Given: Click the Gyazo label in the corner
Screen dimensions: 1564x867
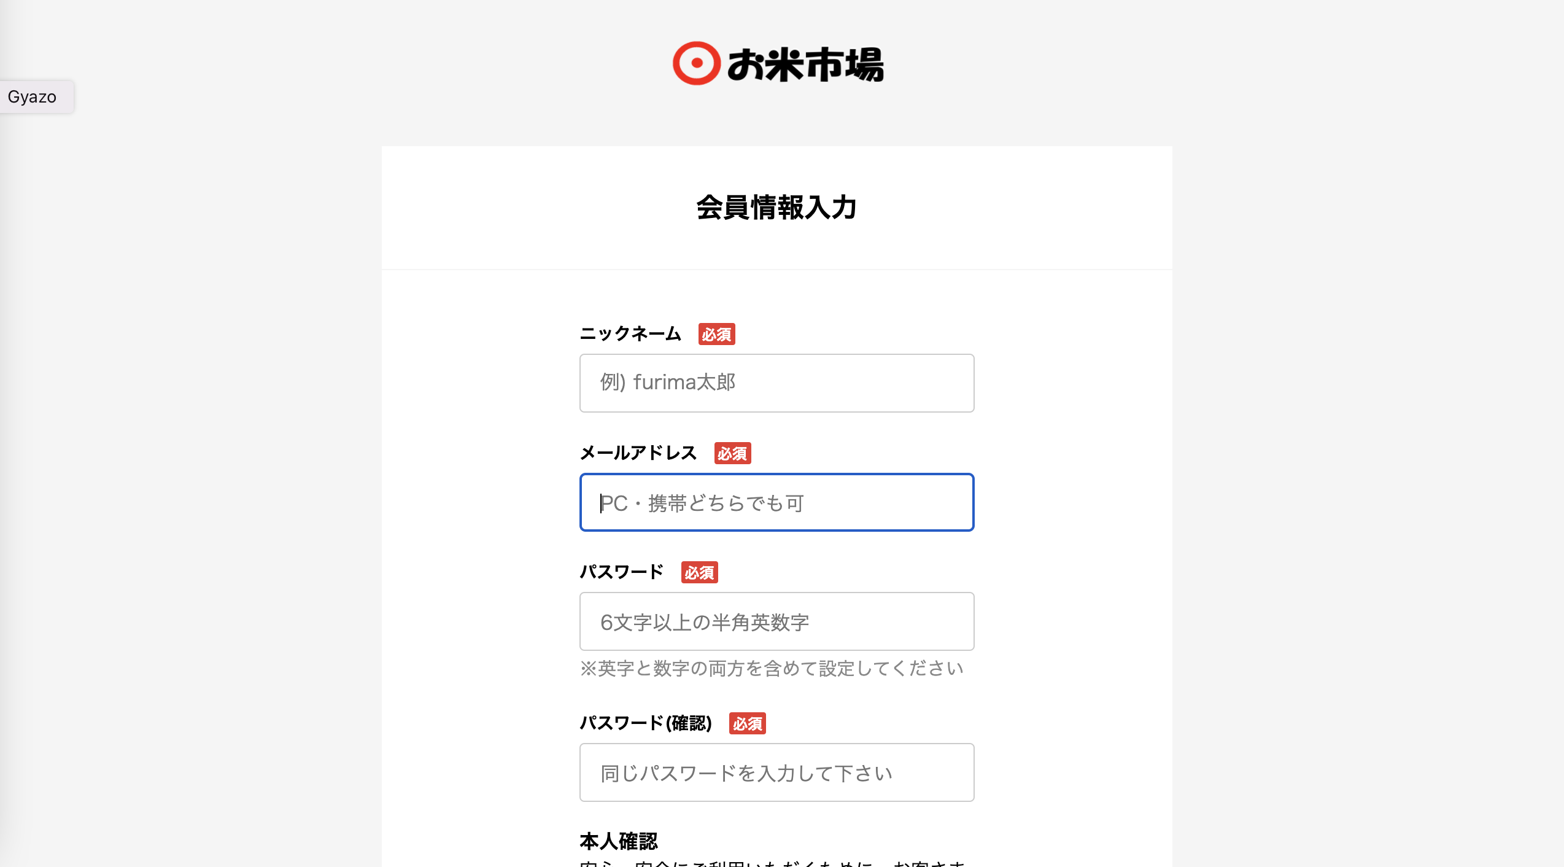Looking at the screenshot, I should click(x=32, y=96).
